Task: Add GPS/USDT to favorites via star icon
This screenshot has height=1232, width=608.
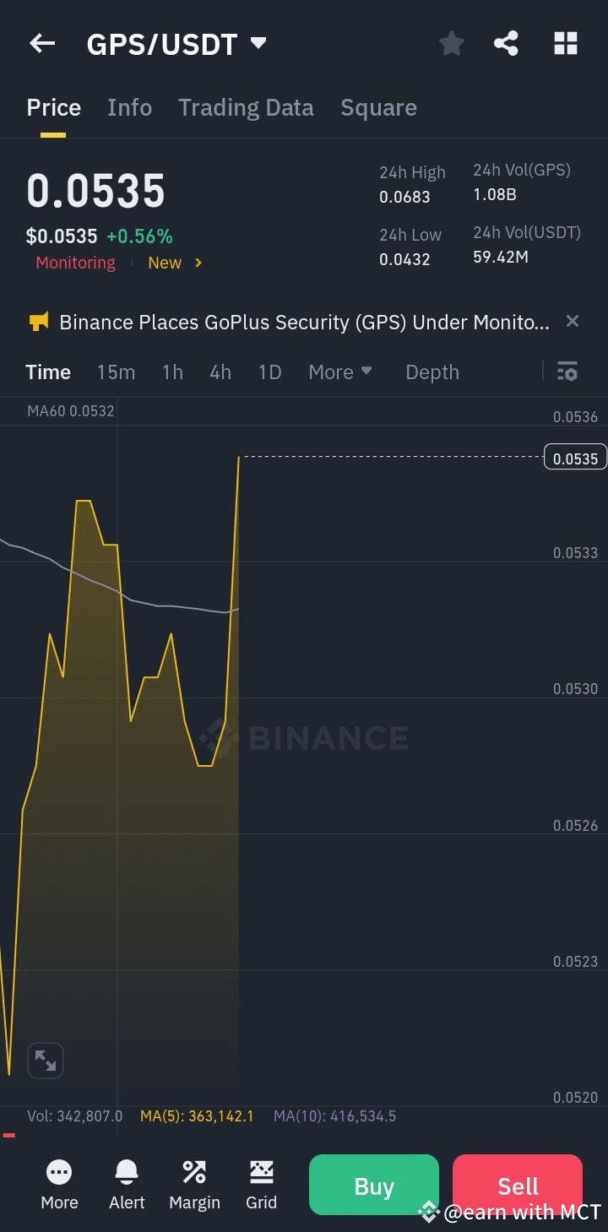Action: 451,43
